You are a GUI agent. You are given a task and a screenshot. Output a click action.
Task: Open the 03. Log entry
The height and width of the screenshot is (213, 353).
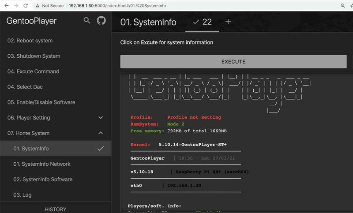(23, 195)
